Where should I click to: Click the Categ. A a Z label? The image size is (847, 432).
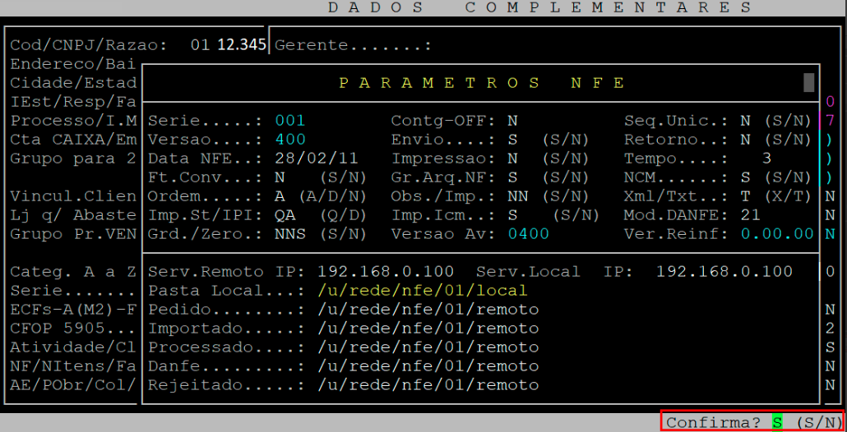coord(73,272)
